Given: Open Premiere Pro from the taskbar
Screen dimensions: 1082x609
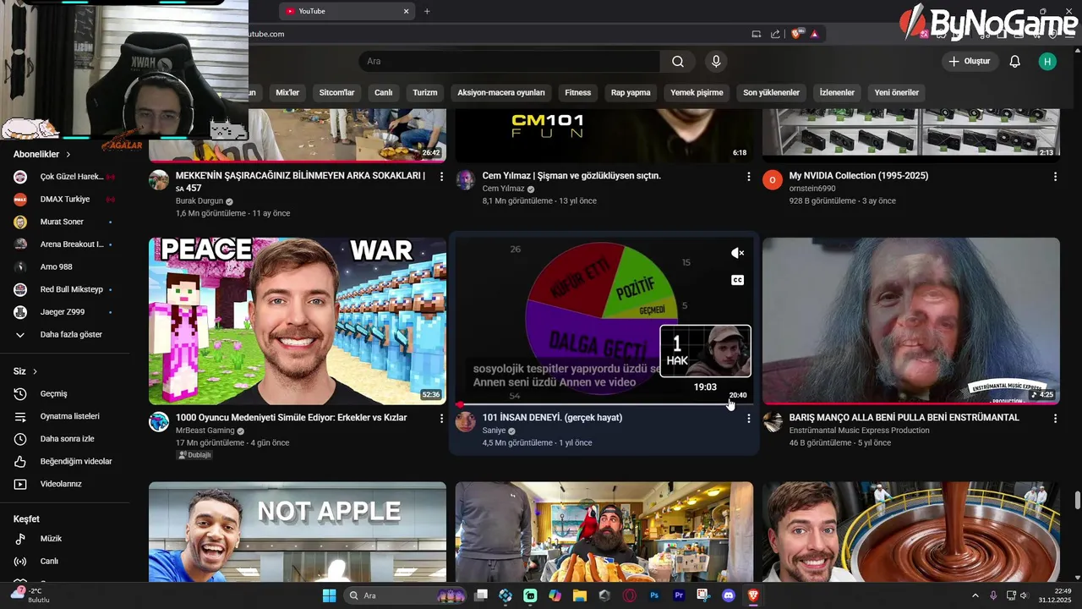Looking at the screenshot, I should (x=679, y=595).
